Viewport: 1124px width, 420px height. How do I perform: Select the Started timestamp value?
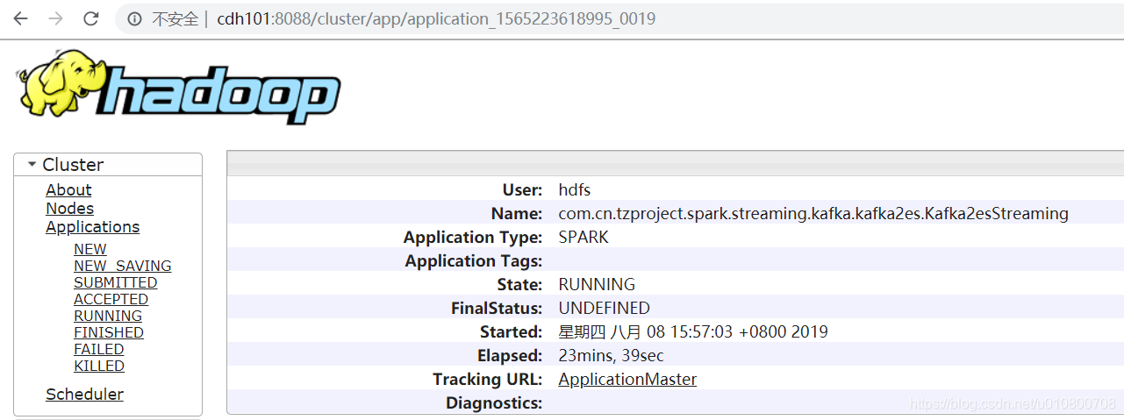pyautogui.click(x=693, y=332)
